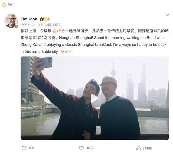Viewport: 173px width, 153px height.
Task: Open the 594 reposts count
Action: [x=32, y=148]
